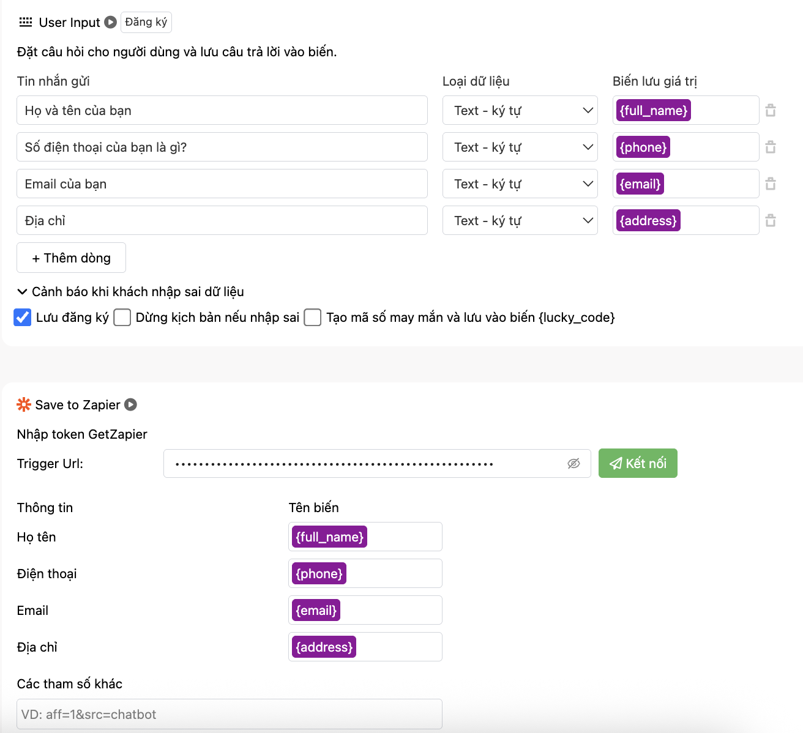Screen dimensions: 803x733
Task: Remove the email row using trash icon
Action: [771, 184]
